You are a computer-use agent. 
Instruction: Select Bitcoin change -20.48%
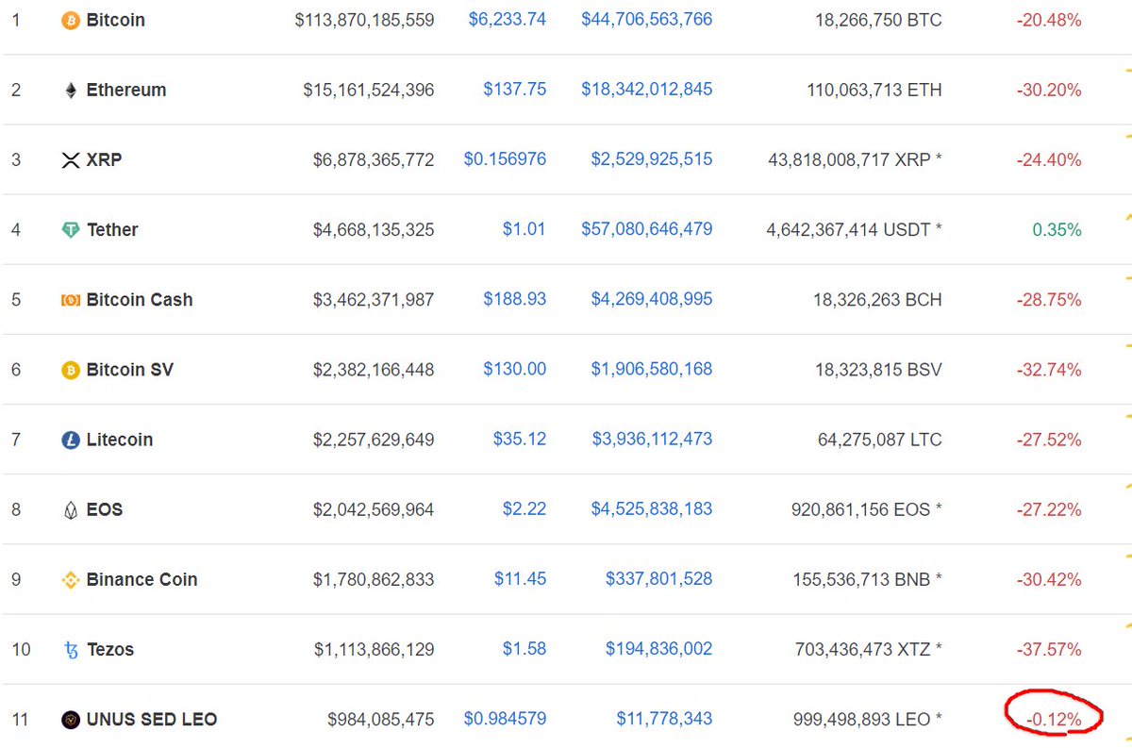click(1049, 20)
